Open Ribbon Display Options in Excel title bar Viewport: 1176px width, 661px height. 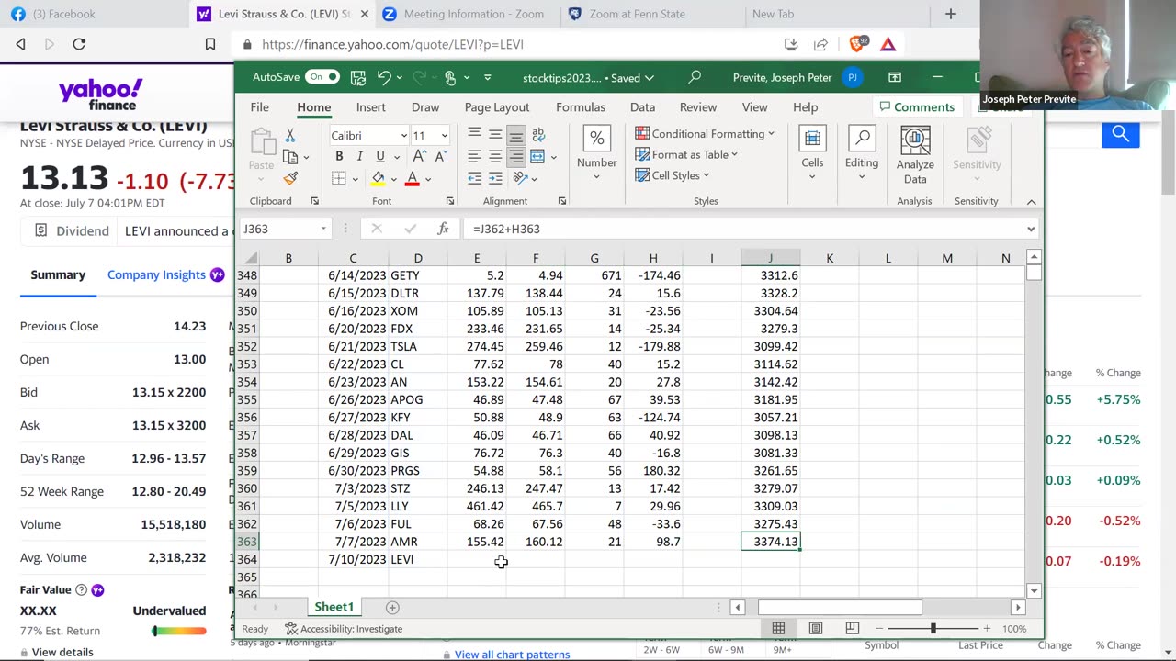tap(895, 77)
